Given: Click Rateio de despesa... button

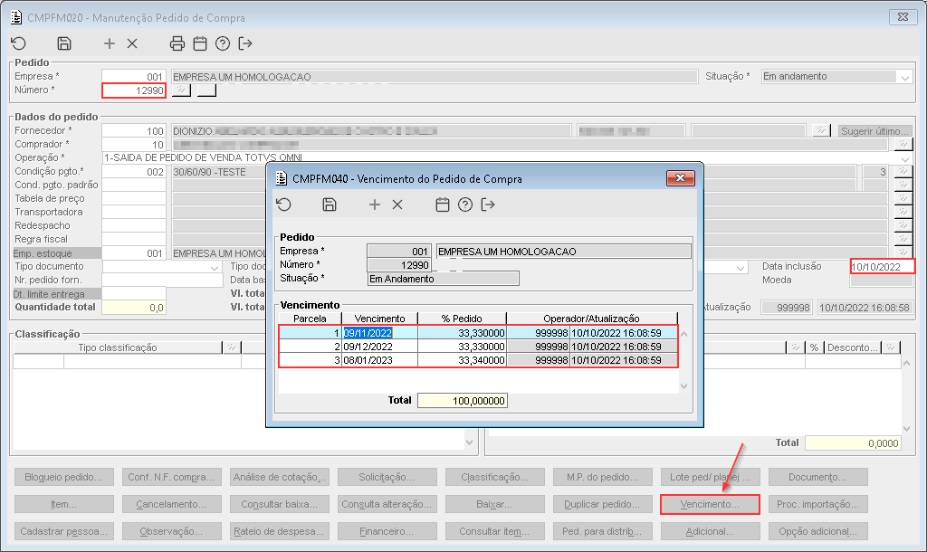Looking at the screenshot, I should 279,531.
